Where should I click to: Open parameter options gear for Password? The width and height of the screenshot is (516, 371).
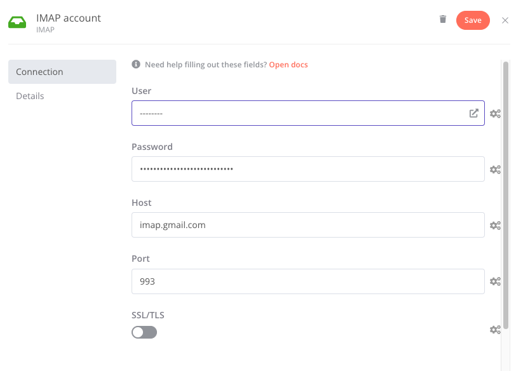[x=495, y=170]
